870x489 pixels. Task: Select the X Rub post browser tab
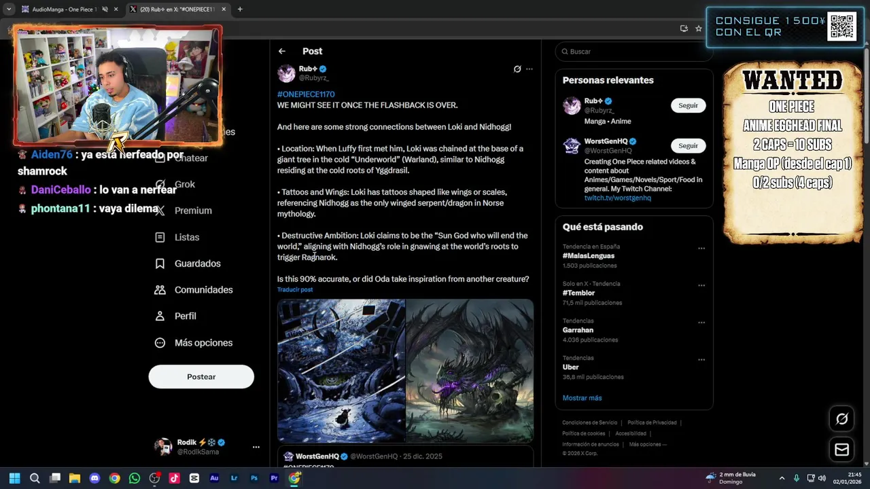178,10
